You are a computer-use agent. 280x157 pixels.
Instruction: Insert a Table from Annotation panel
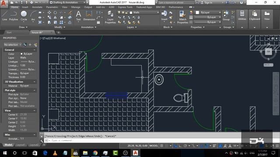98,22
